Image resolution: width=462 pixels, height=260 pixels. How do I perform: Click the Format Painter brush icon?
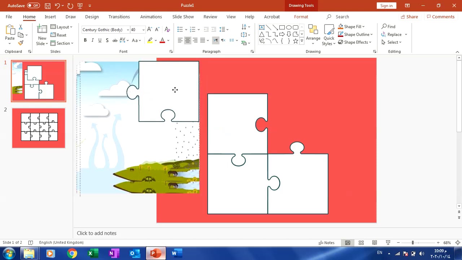point(21,43)
